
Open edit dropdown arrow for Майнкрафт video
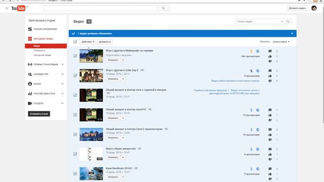point(123,60)
